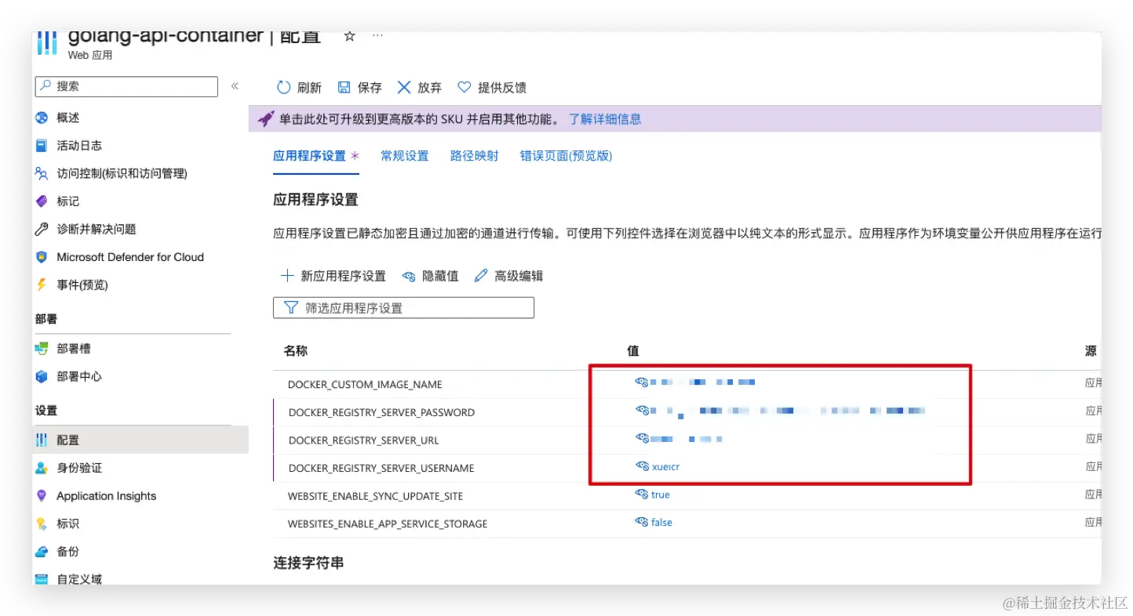The height and width of the screenshot is (616, 1133).
Task: Open 部署中心 deployment center
Action: tap(78, 377)
